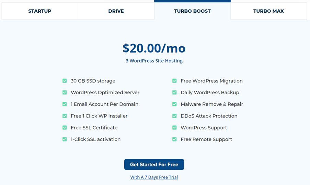Screen dimensions: 310x185
Task: Click the check icon beside Free SSL Certificate
Action: [x=65, y=127]
